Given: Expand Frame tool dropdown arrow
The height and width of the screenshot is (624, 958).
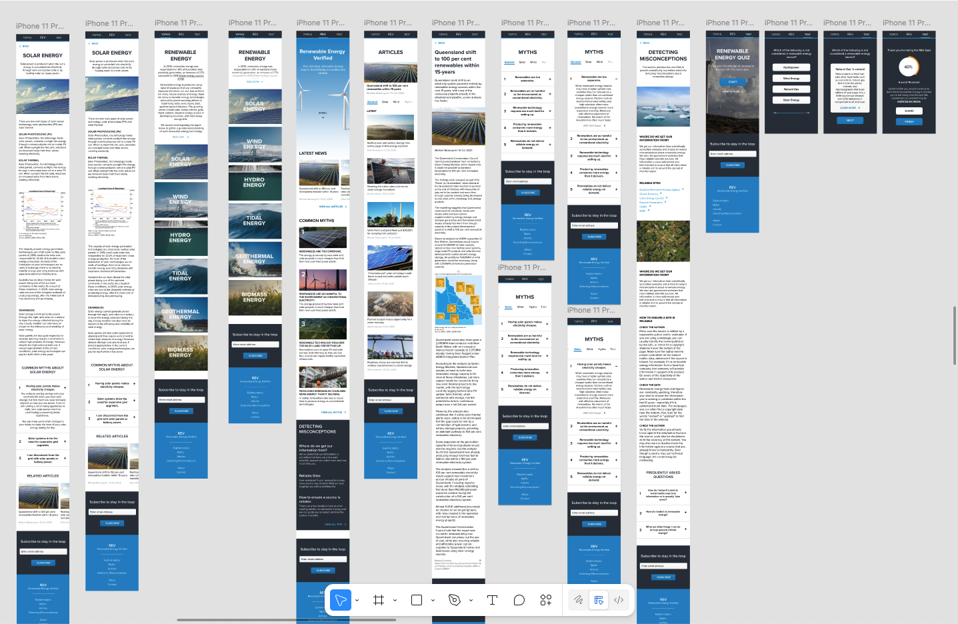Looking at the screenshot, I should click(x=395, y=601).
